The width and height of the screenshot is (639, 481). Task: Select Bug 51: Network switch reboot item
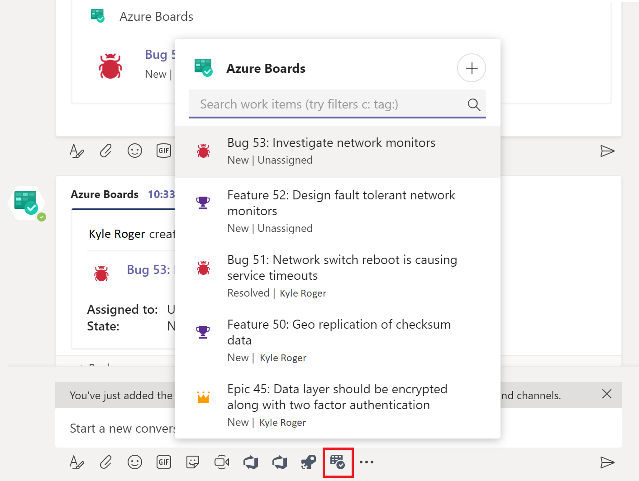click(338, 275)
